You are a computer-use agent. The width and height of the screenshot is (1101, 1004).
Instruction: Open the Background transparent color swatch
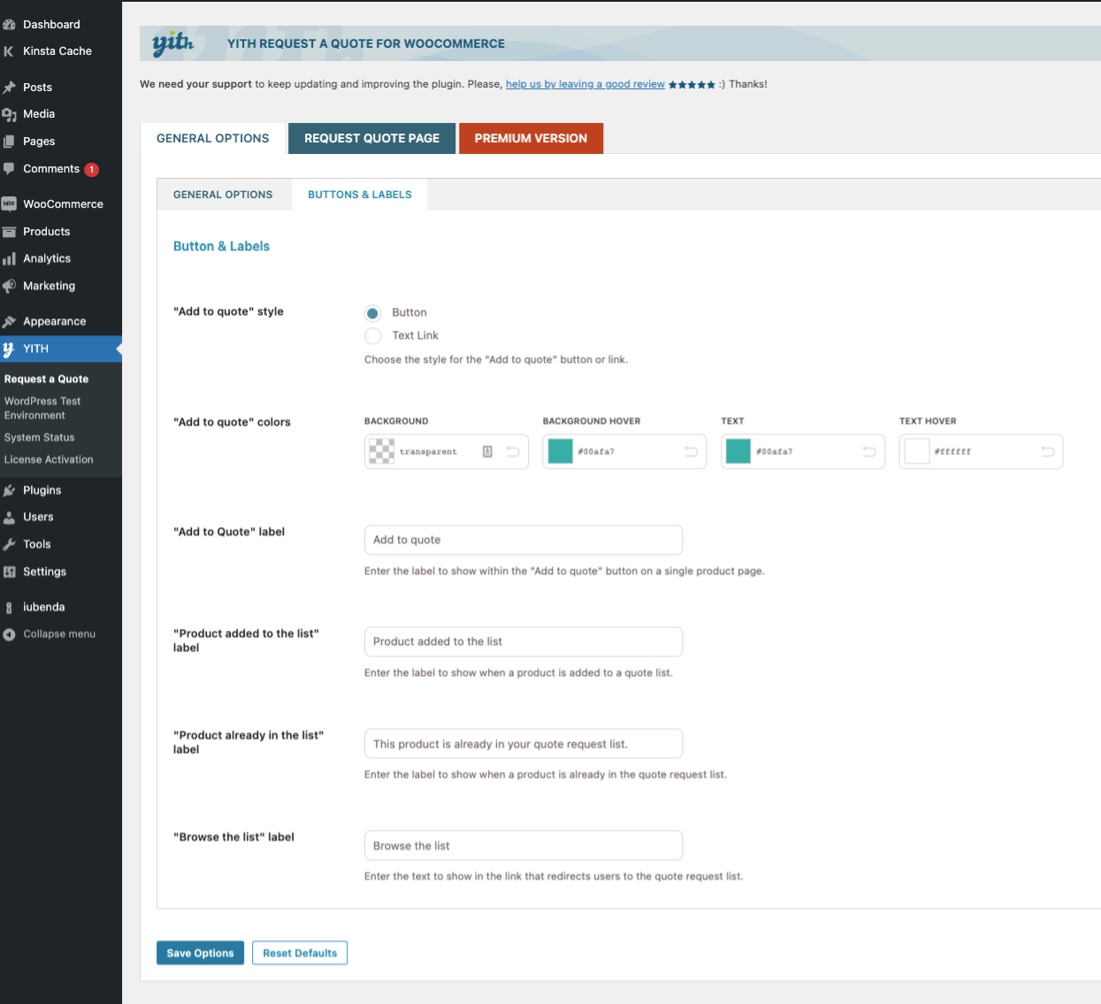tap(382, 451)
